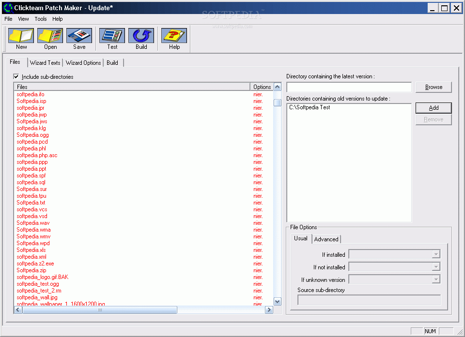Open the If not installed dropdown
This screenshot has width=465, height=337.
[x=435, y=267]
